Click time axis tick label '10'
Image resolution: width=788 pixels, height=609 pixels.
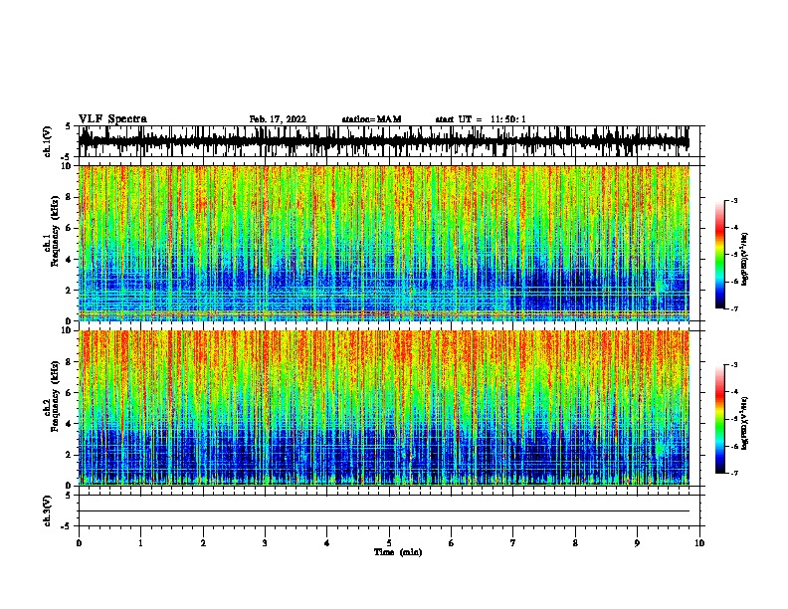coord(699,543)
